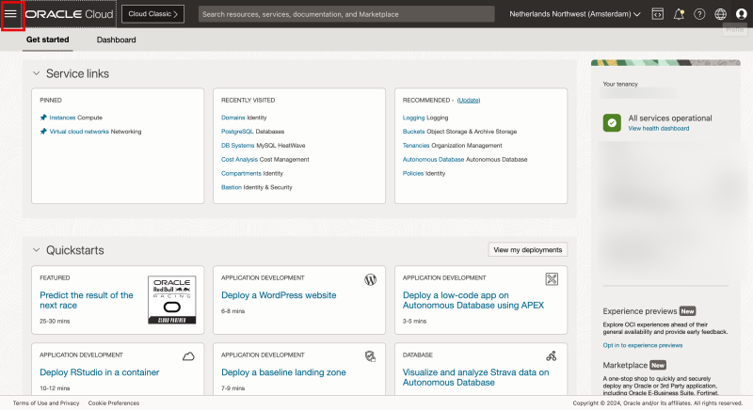Image resolution: width=753 pixels, height=410 pixels.
Task: Switch to the Dashboard tab
Action: 117,40
